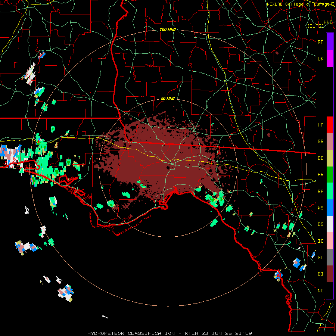Click the HR legend label
The height and width of the screenshot is (336, 336).
pos(320,175)
